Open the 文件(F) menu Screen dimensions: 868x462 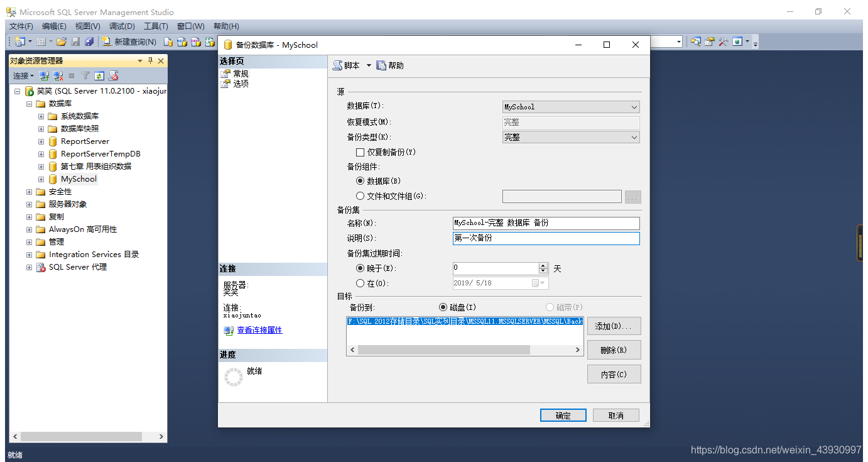(21, 26)
